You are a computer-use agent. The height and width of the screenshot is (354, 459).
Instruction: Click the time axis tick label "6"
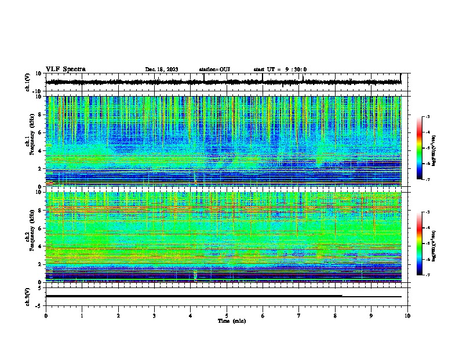click(263, 316)
